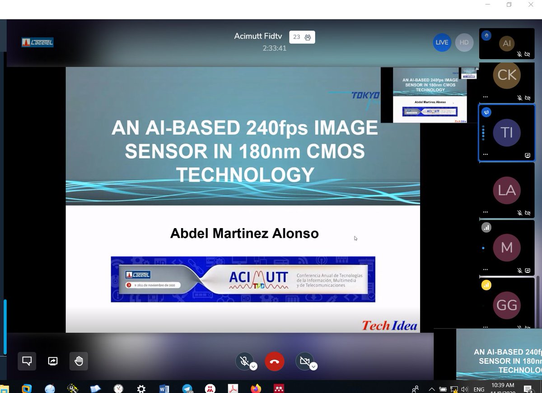Open Telegram from the taskbar
Image resolution: width=542 pixels, height=393 pixels.
(187, 388)
